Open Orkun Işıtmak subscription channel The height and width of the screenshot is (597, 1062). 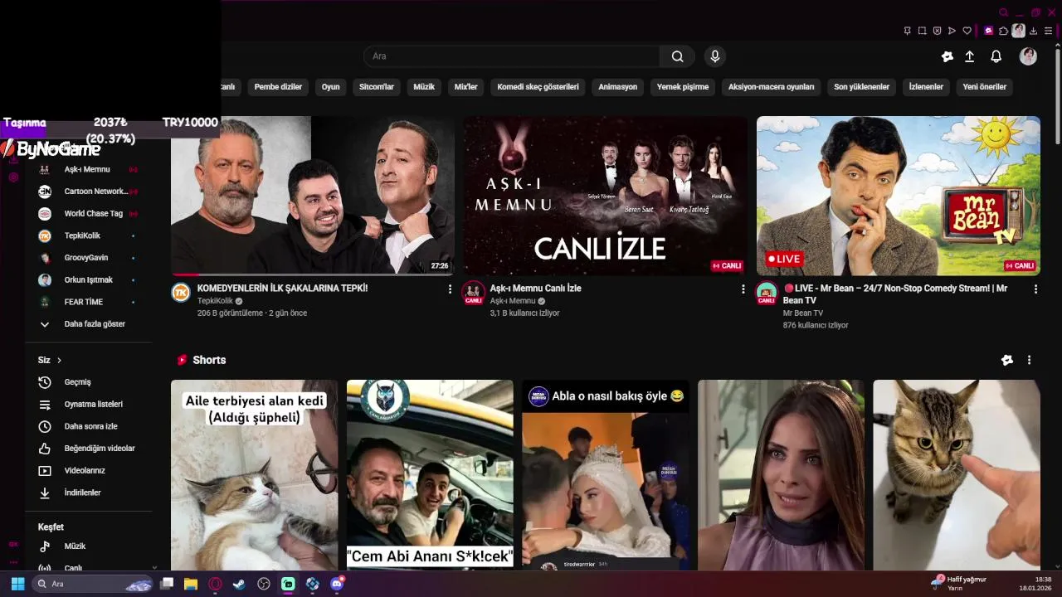[x=89, y=280]
